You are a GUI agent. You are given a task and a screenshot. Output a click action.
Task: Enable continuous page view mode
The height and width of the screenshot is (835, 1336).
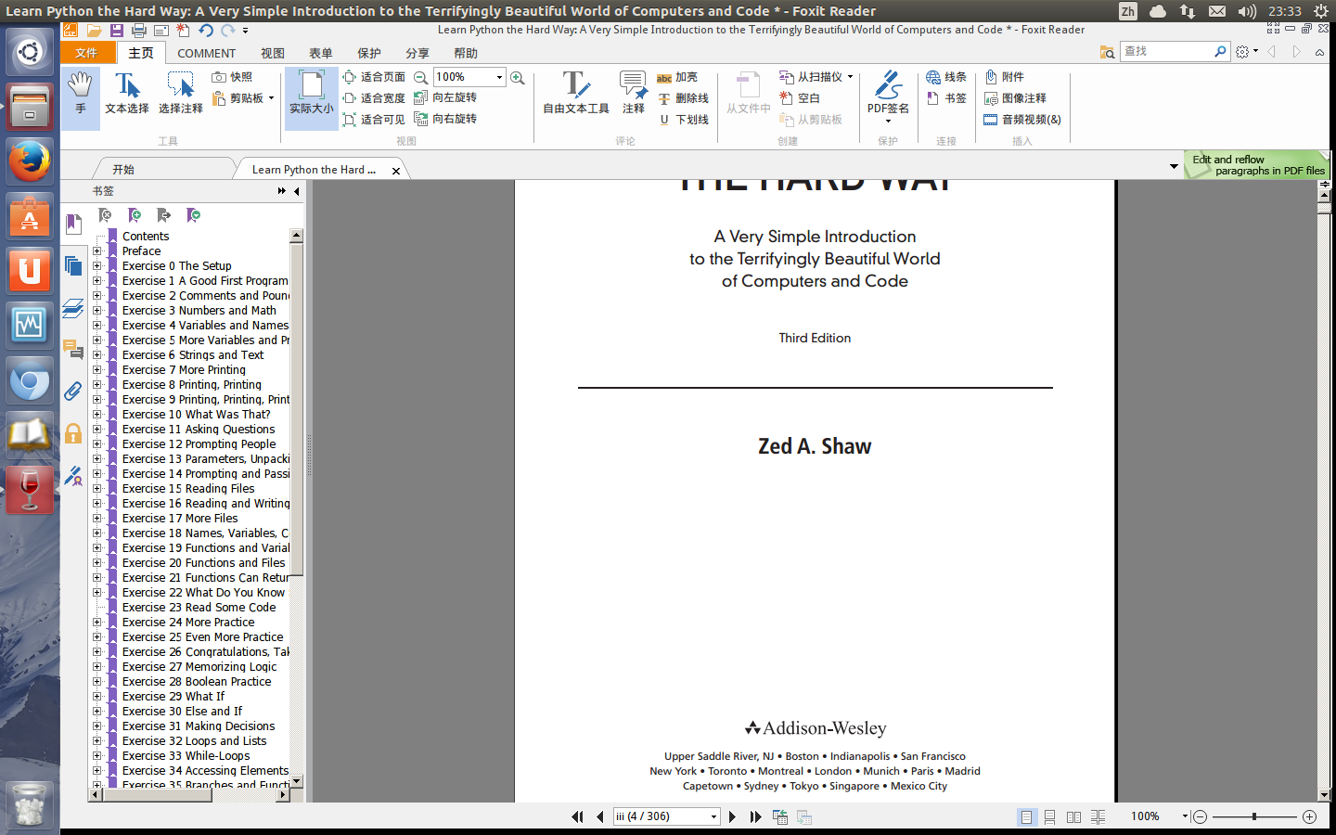(x=1049, y=816)
